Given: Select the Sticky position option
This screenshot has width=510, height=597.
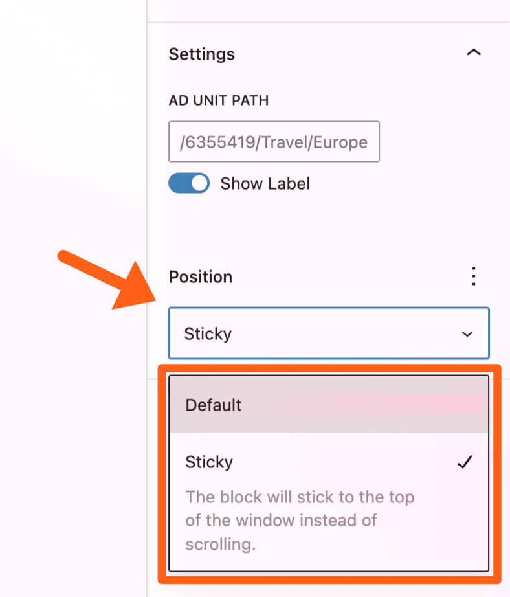Looking at the screenshot, I should coord(209,462).
